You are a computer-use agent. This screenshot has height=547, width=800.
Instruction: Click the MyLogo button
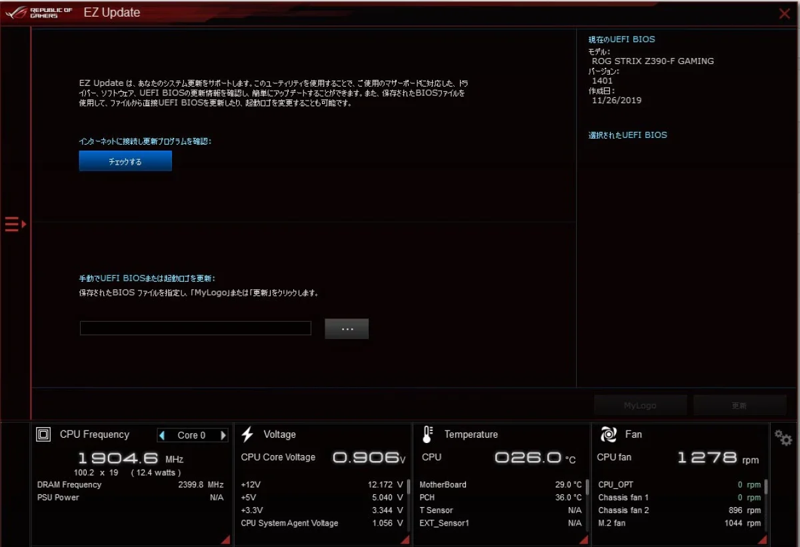640,404
